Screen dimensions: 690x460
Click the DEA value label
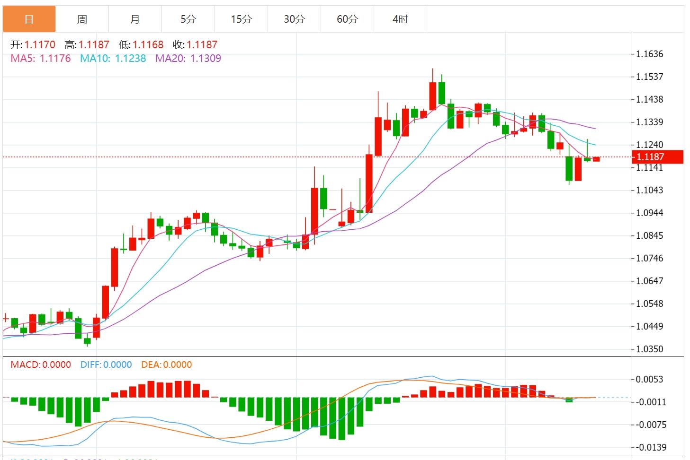pyautogui.click(x=167, y=365)
